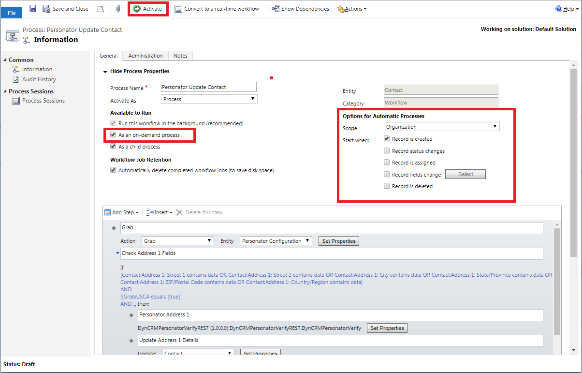
Task: Open the 'Activate As' Process dropdown
Action: 209,99
